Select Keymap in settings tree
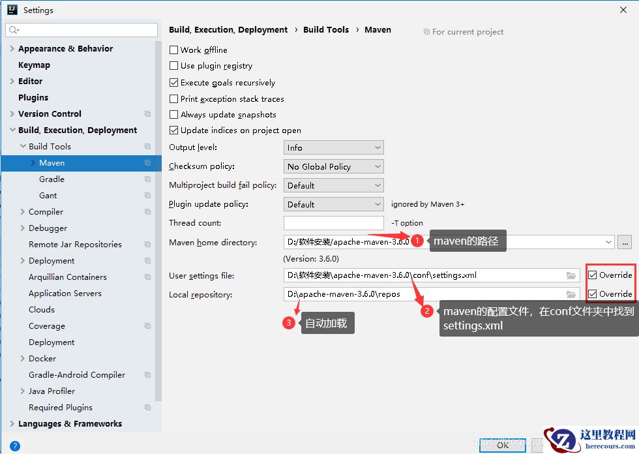Image resolution: width=639 pixels, height=454 pixels. (x=34, y=65)
